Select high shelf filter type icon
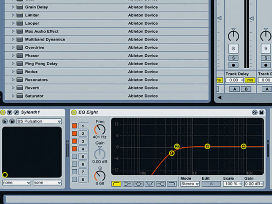This screenshot has width=272, height=204. pyautogui.click(x=161, y=184)
